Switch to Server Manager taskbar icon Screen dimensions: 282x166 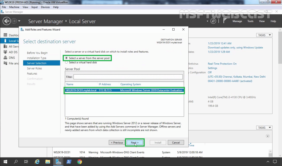[x=58, y=162]
